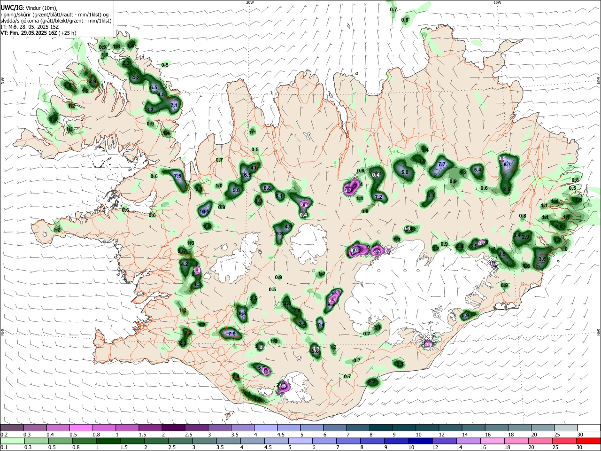
Task: Pick the light violet 14–16 swatch, bottom legend row
Action: pyautogui.click(x=469, y=441)
